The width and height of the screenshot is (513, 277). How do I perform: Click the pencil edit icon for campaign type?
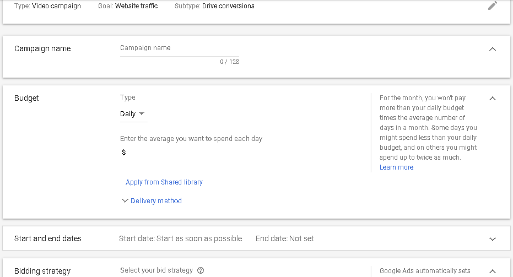493,6
